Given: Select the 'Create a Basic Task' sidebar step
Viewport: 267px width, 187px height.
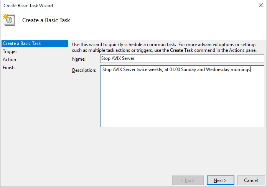Looking at the screenshot, I should [x=22, y=43].
